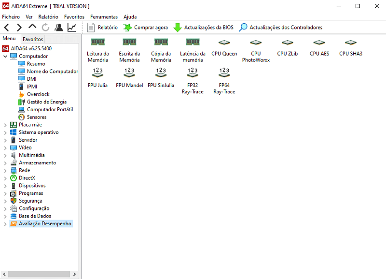This screenshot has height=279, width=386.
Task: Open the FP32 Ray-Trace benchmark
Action: [193, 81]
